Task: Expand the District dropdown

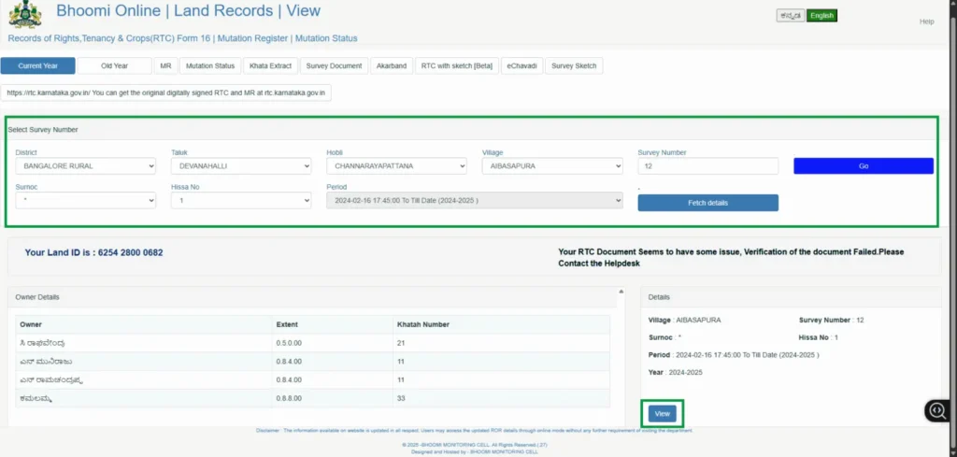Action: (85, 166)
